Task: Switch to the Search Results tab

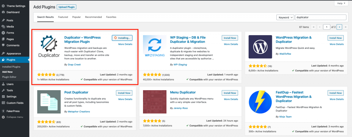Action: tap(46, 17)
